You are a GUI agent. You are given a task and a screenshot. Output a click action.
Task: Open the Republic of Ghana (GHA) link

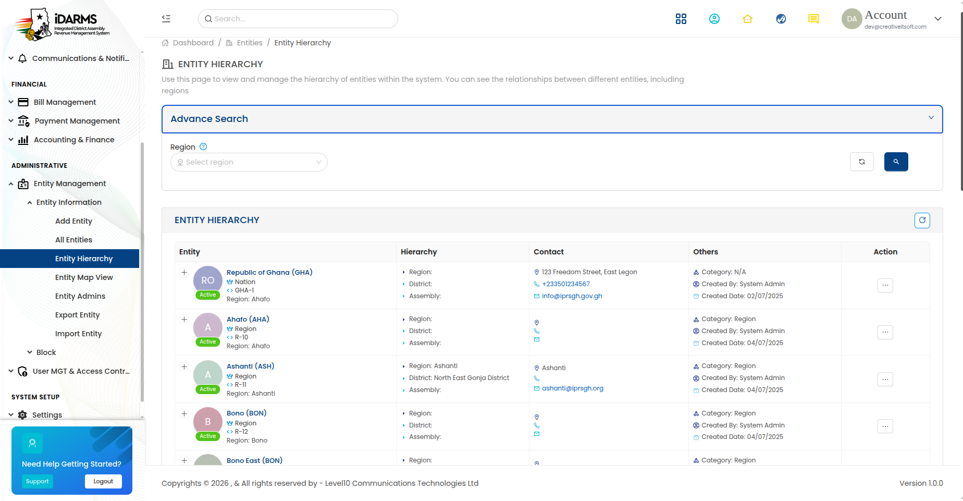(269, 272)
